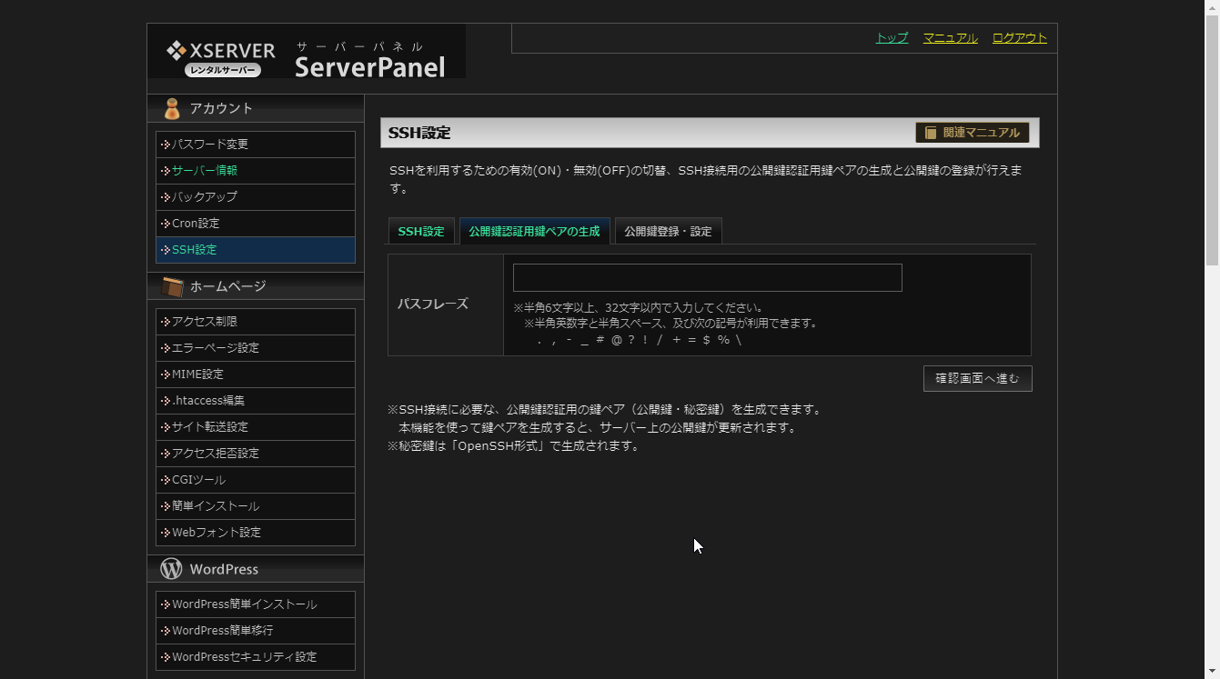Click the パスフレーズ input field

707,278
